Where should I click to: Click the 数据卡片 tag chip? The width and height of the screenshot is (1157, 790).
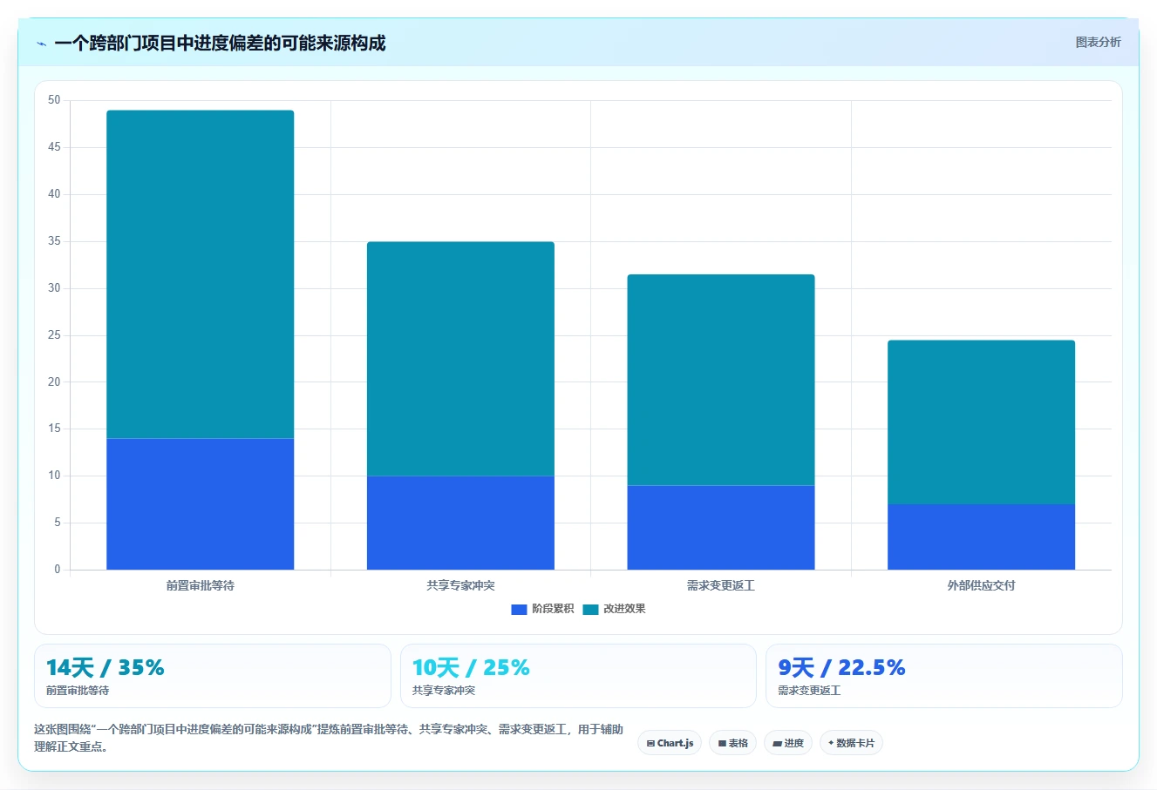tap(851, 743)
